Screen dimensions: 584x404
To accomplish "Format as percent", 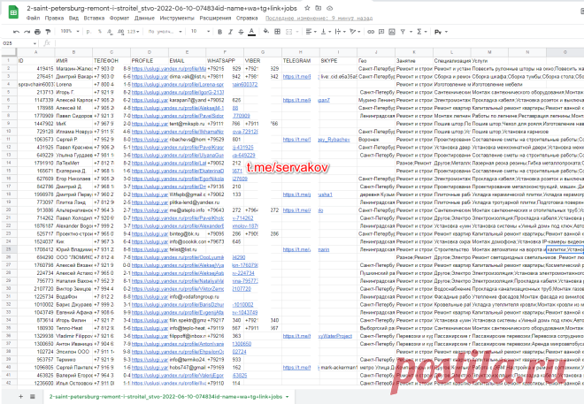I will 99,32.
